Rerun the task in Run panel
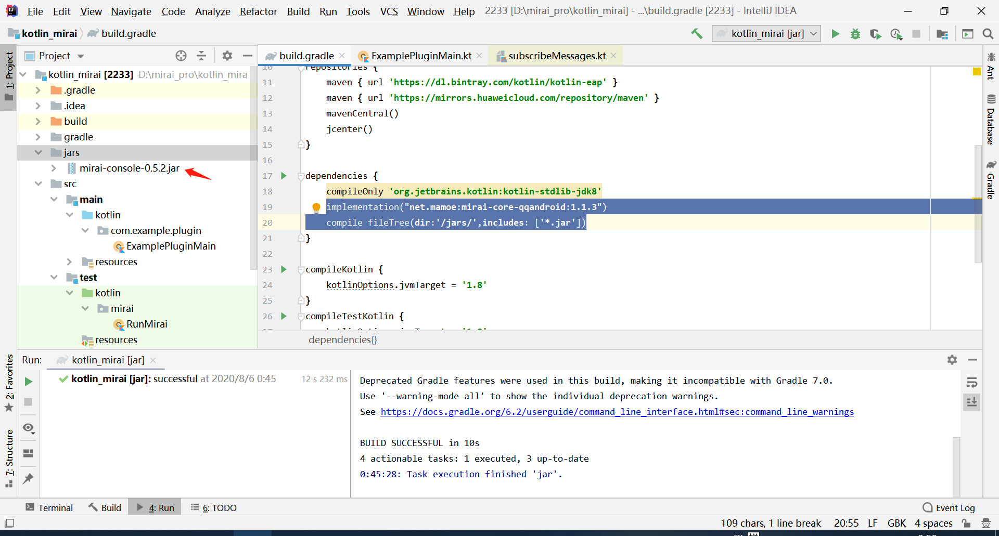This screenshot has height=536, width=999. coord(28,382)
